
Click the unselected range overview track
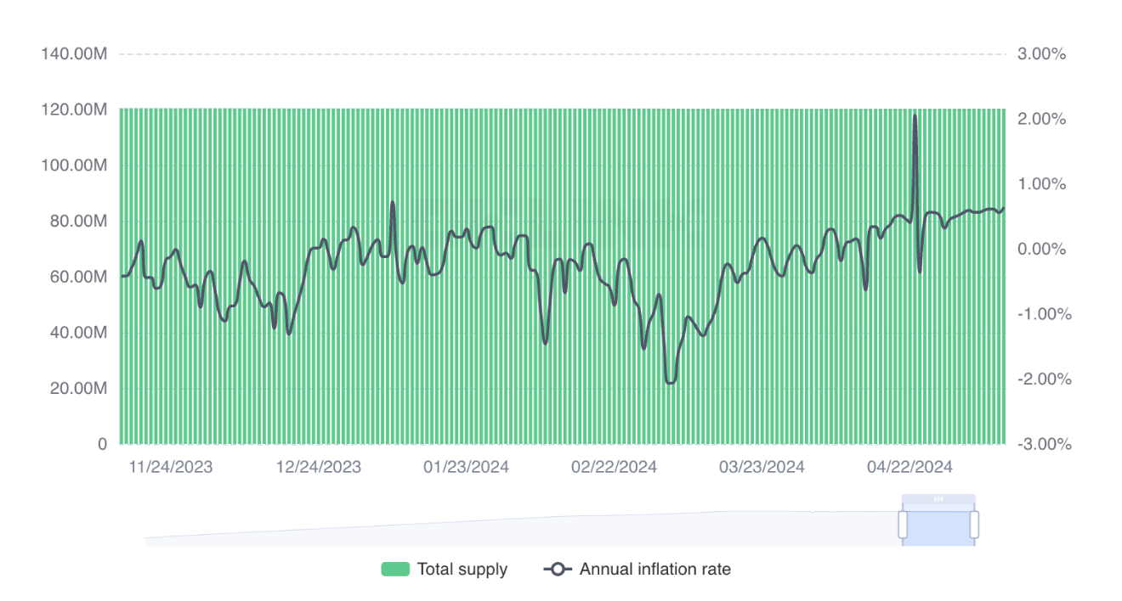[x=510, y=531]
